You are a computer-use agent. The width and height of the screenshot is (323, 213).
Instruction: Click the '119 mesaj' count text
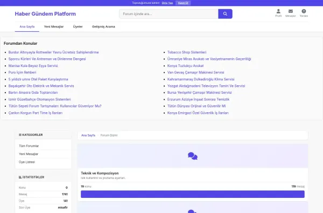298,187
